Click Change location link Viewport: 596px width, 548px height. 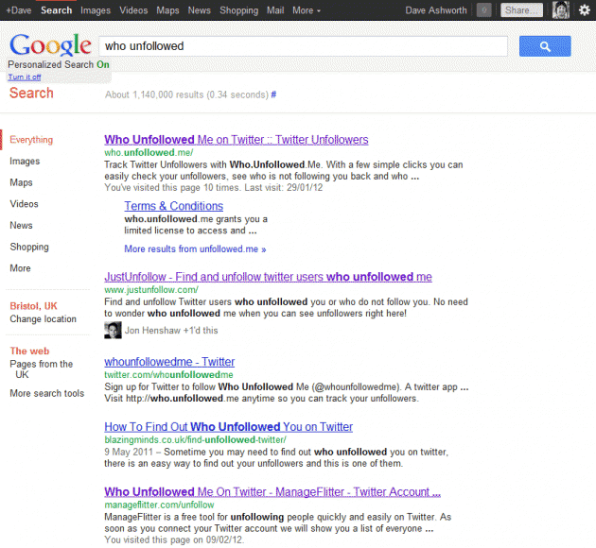point(43,319)
